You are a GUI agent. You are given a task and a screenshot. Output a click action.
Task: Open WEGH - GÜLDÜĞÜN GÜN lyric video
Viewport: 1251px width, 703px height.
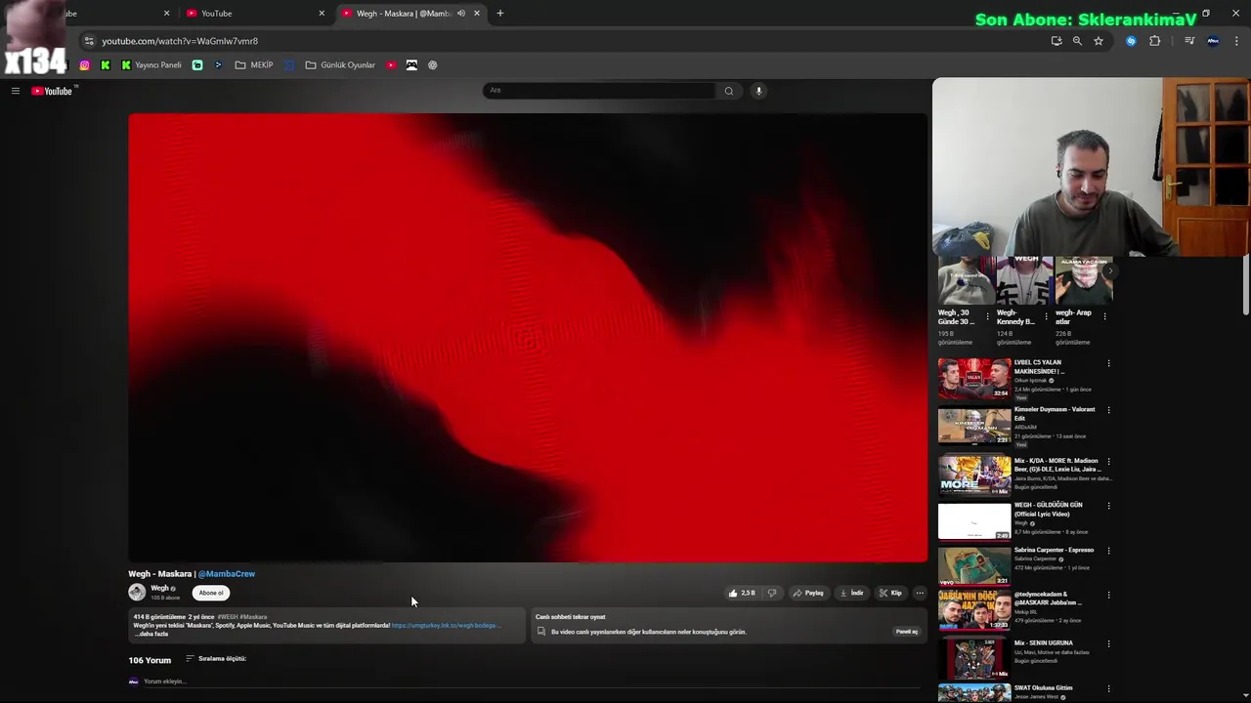(x=974, y=521)
